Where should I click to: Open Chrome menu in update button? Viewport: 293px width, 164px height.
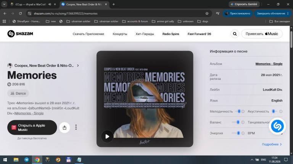[288, 13]
